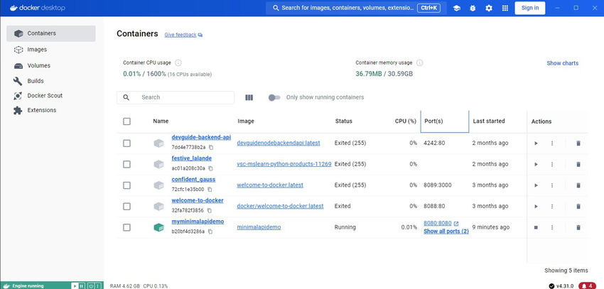Start the welcome-to-docker container
The width and height of the screenshot is (604, 289).
536,206
